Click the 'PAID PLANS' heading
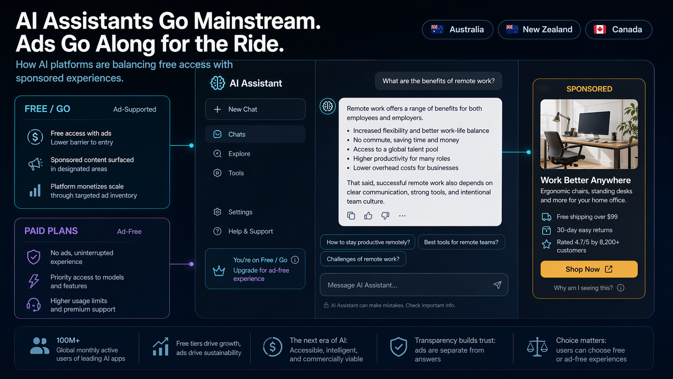The width and height of the screenshot is (673, 379). tap(51, 231)
